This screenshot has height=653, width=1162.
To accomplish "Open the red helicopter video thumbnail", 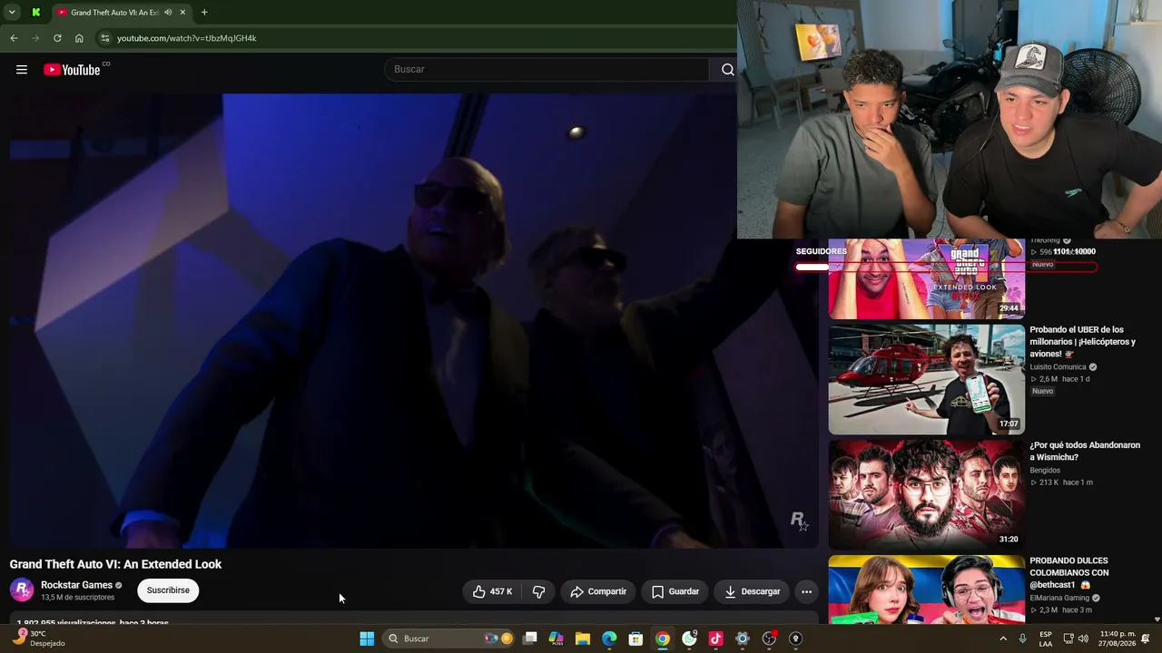I will coord(926,379).
